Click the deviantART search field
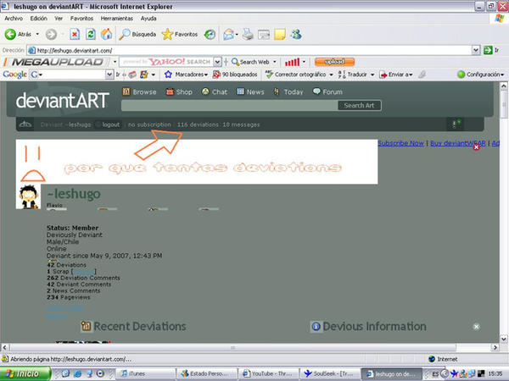Screen dimensions: 509x381 pos(229,105)
